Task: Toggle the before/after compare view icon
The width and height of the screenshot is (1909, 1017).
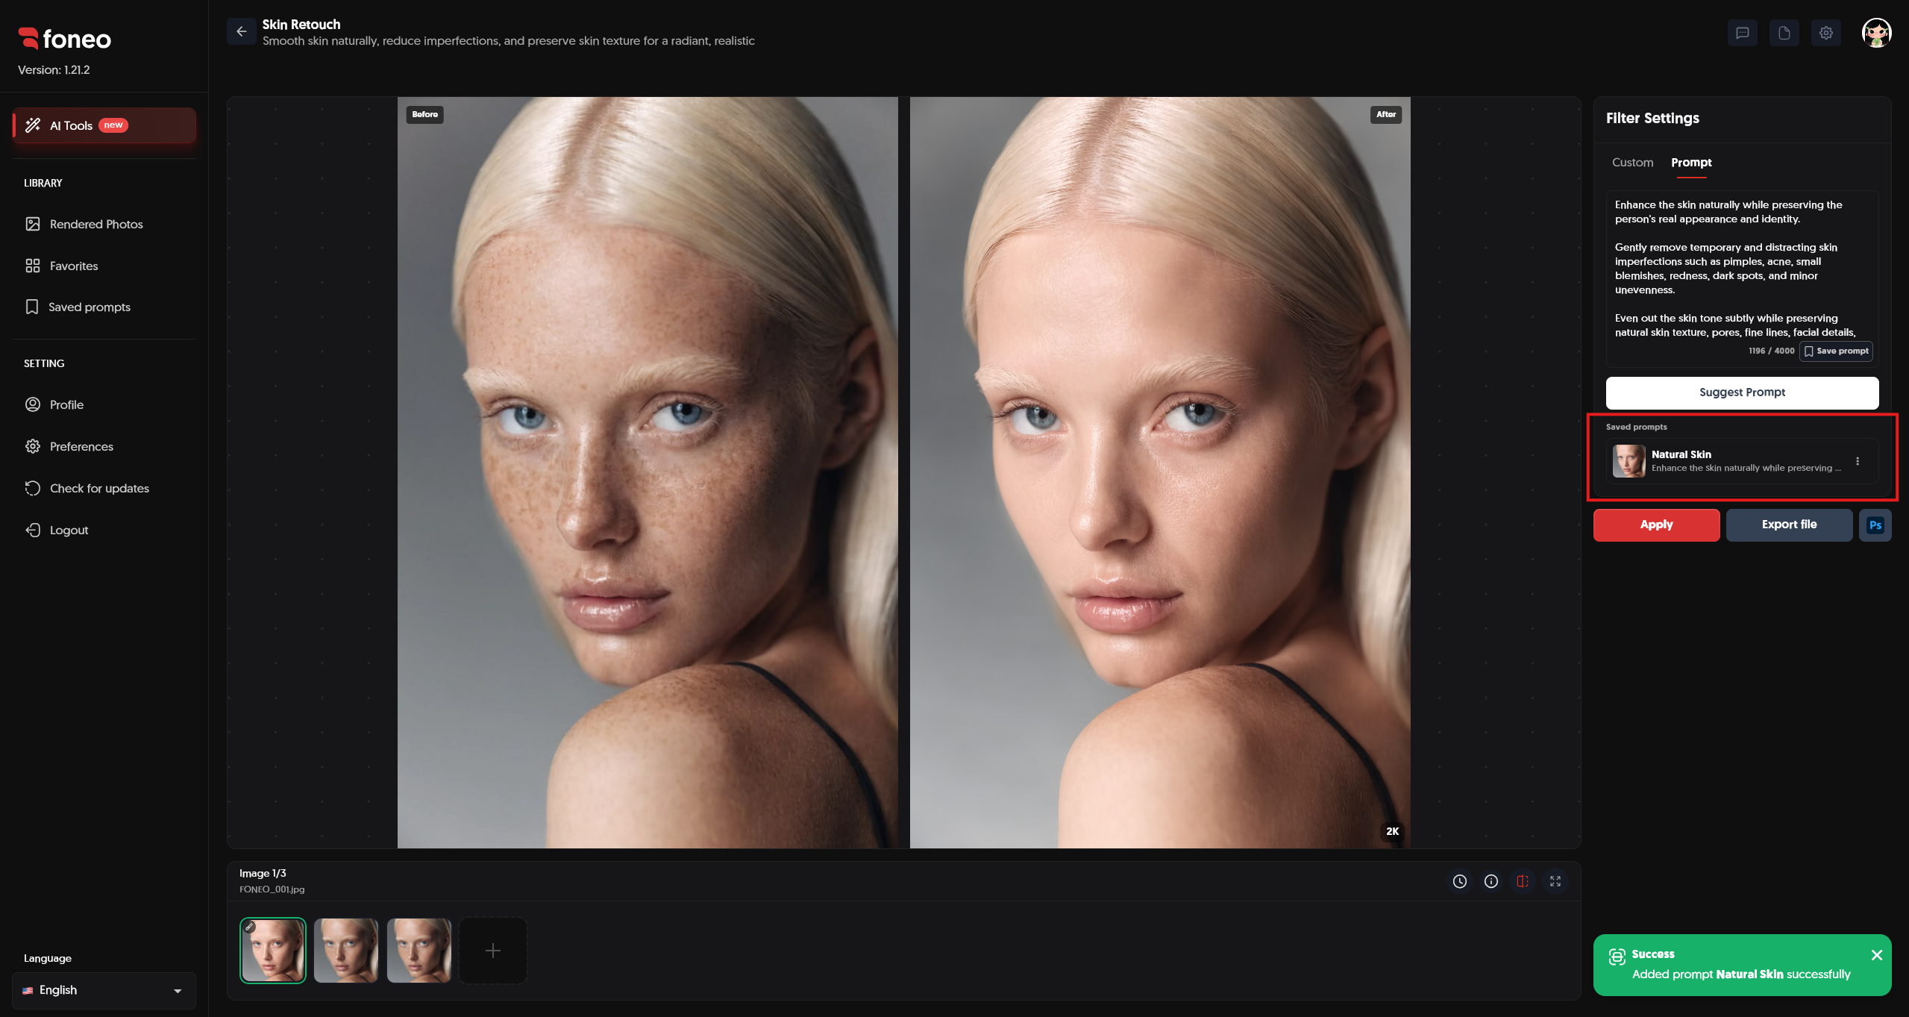Action: pyautogui.click(x=1523, y=881)
